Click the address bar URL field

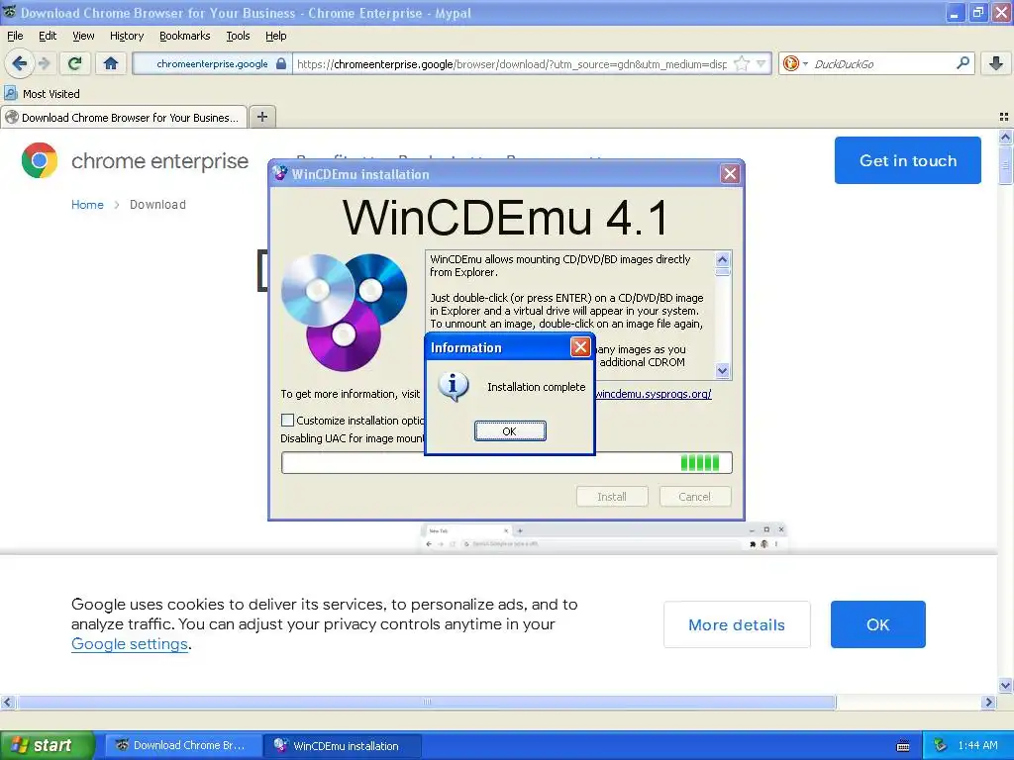point(512,64)
